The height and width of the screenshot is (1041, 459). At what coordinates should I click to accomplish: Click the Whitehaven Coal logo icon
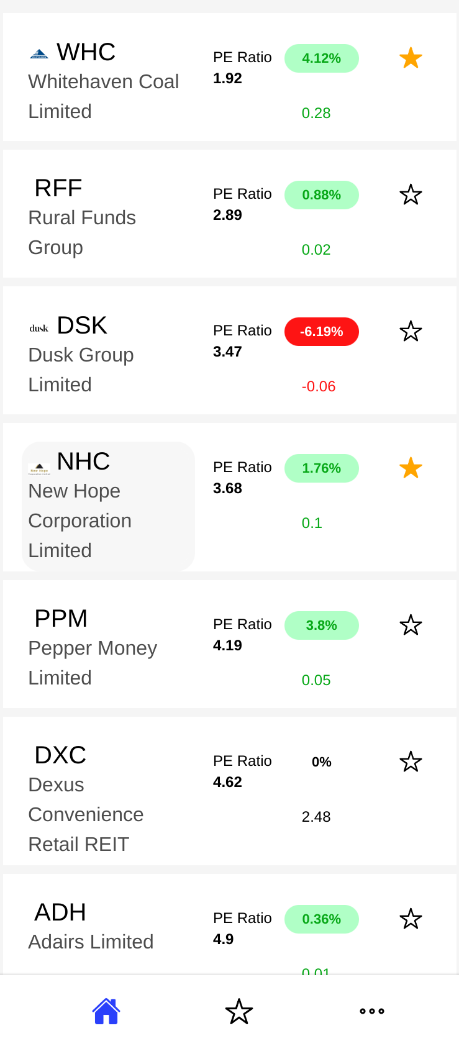(39, 53)
